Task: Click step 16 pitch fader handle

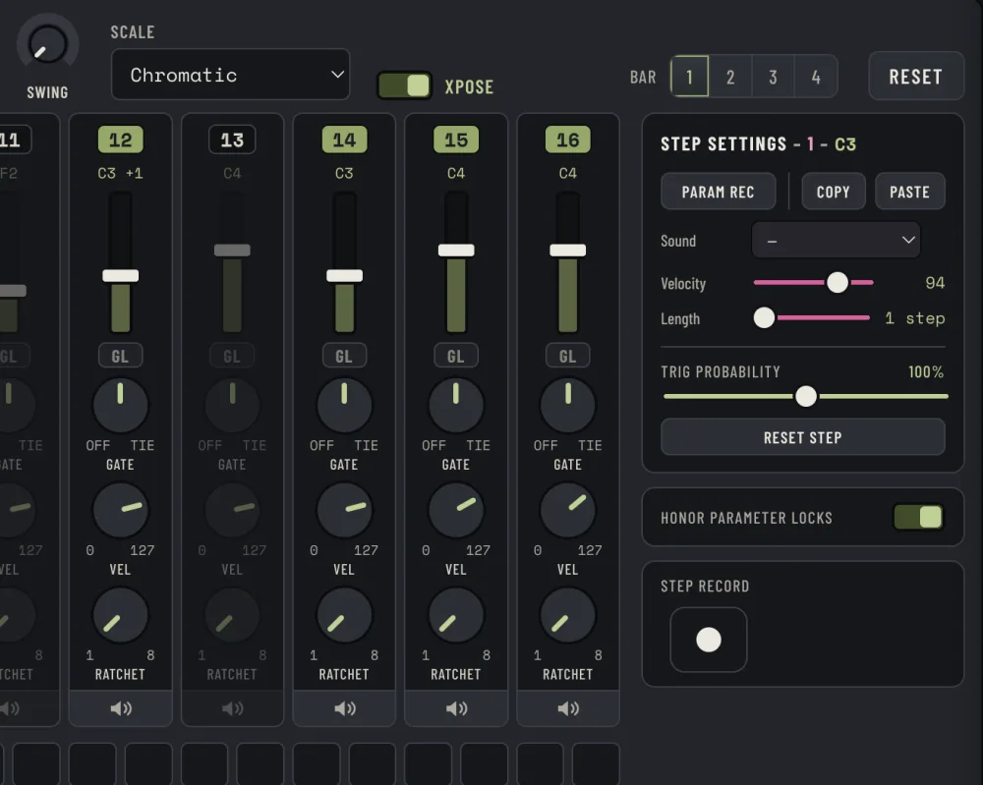Action: tap(568, 250)
